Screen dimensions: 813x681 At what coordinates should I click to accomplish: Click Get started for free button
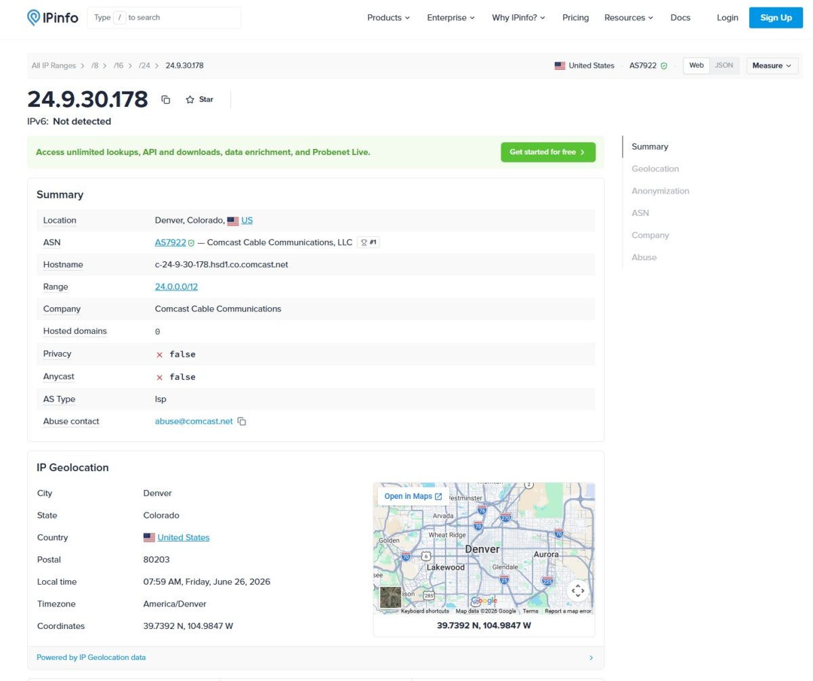coord(548,152)
